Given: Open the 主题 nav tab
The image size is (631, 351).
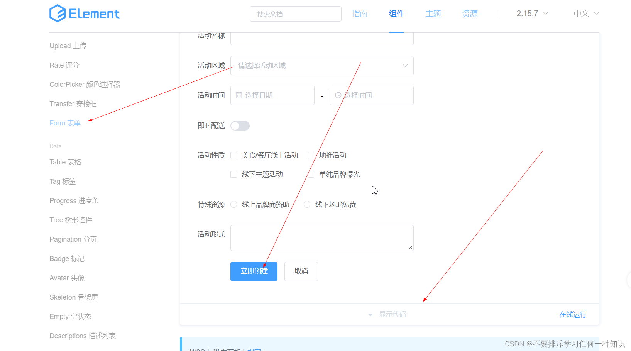Looking at the screenshot, I should pos(433,14).
